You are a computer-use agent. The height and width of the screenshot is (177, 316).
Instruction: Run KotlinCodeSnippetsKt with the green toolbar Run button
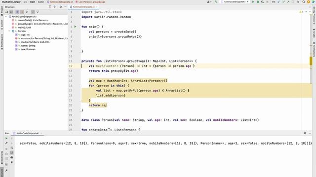(253, 2)
